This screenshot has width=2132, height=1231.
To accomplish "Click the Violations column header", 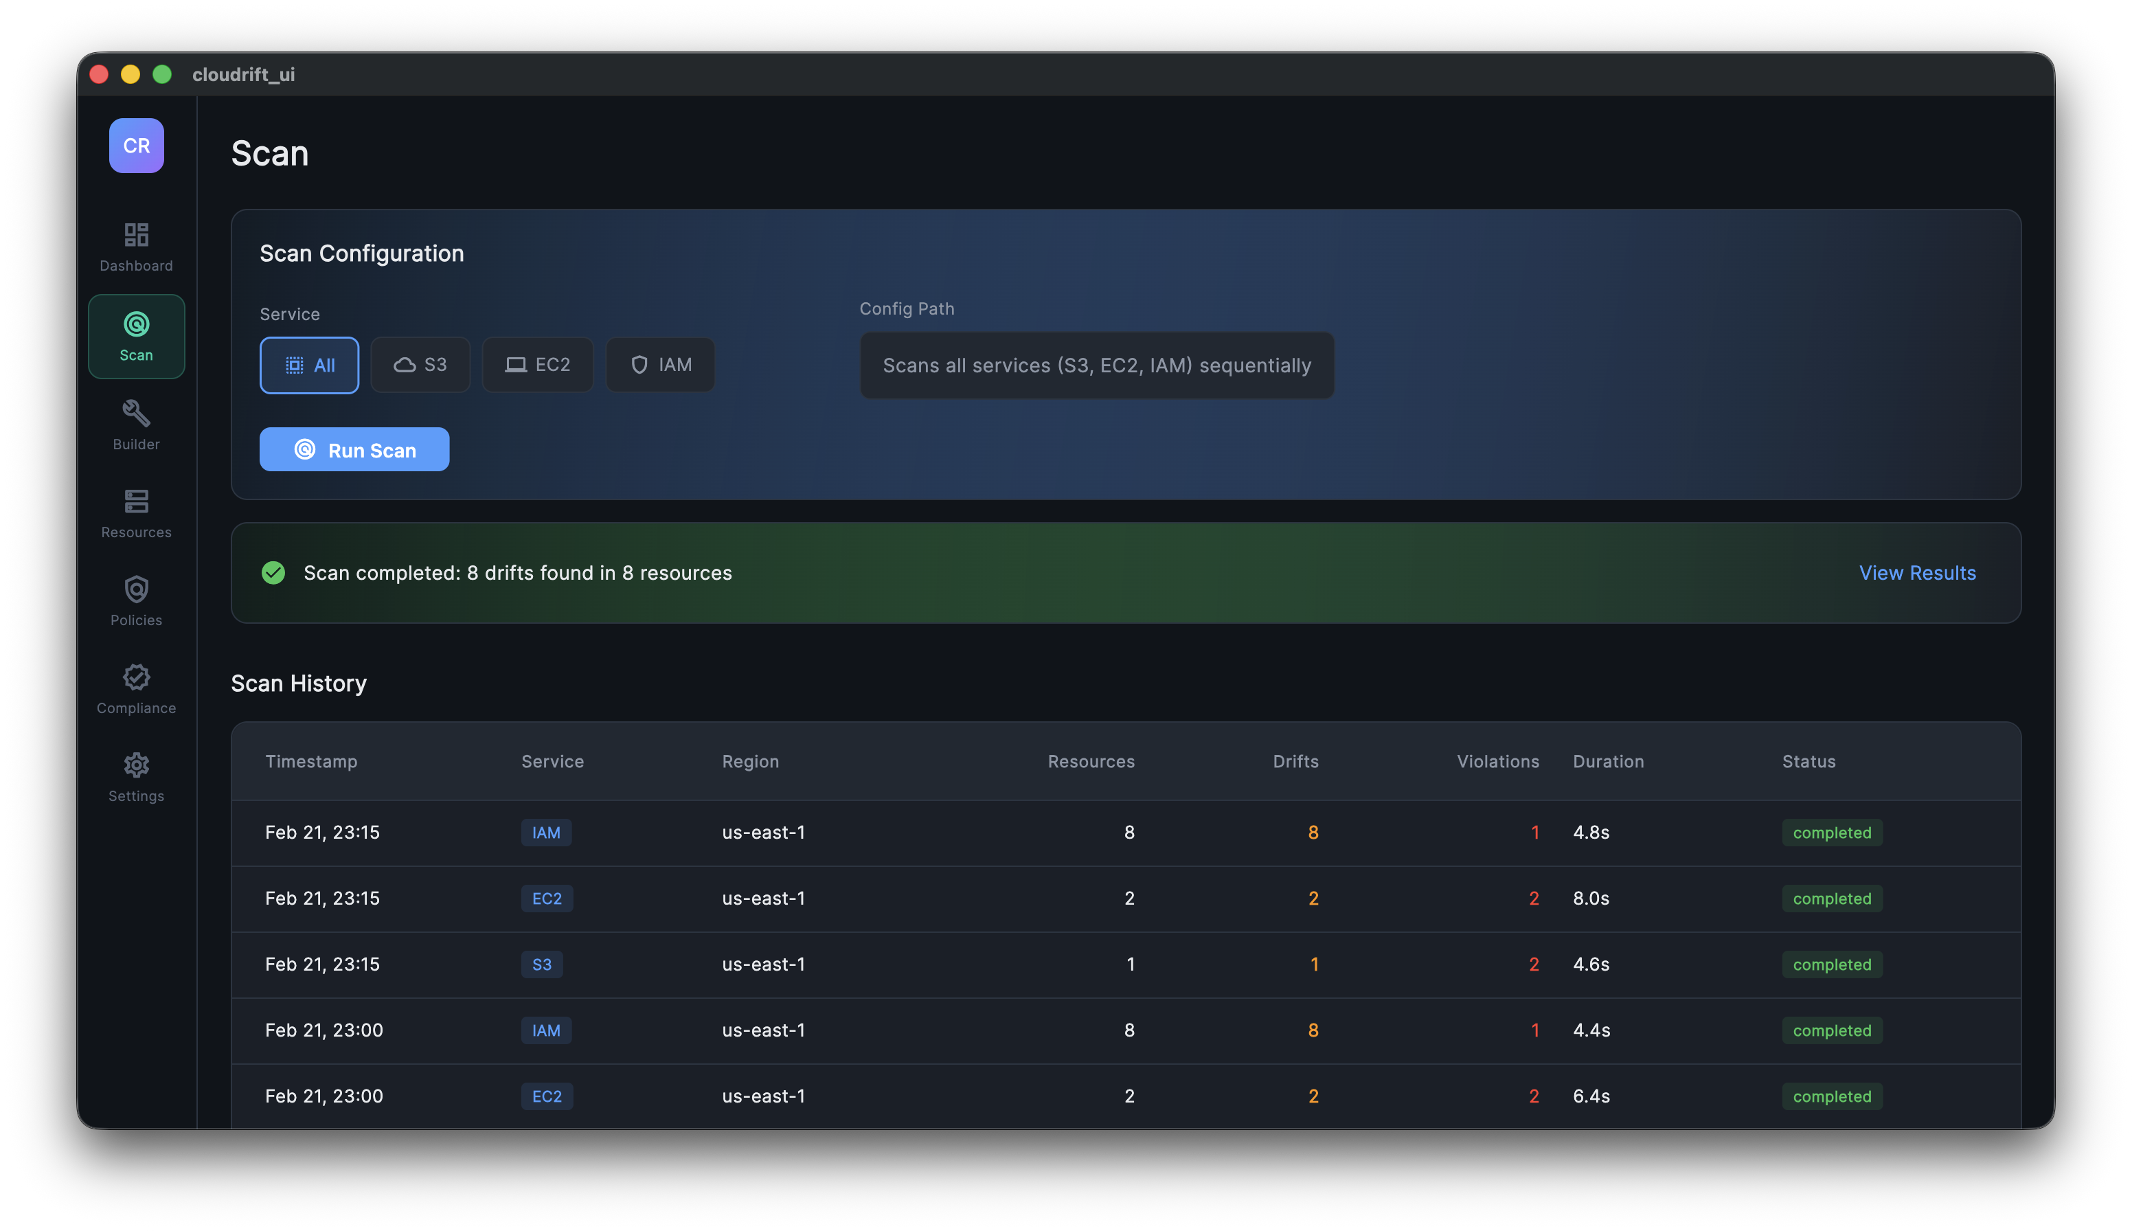I will [1497, 761].
